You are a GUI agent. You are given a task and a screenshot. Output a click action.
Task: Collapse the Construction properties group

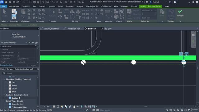(35, 46)
